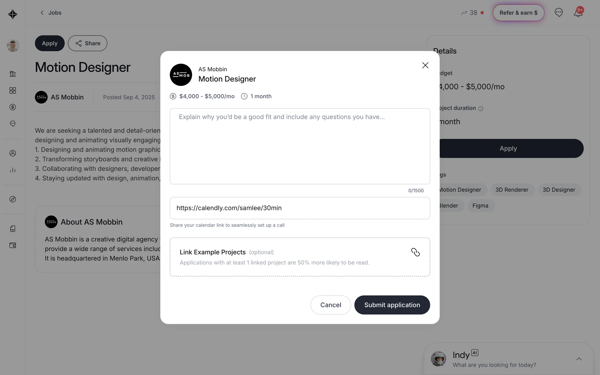The width and height of the screenshot is (600, 375).
Task: Focus the cover message text area
Action: [x=300, y=146]
